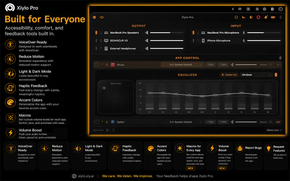Click the Music app icon
This screenshot has height=181, width=290.
click(113, 65)
